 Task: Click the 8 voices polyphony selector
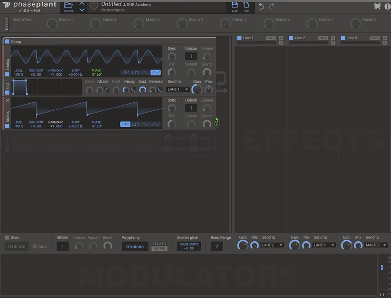(x=135, y=247)
